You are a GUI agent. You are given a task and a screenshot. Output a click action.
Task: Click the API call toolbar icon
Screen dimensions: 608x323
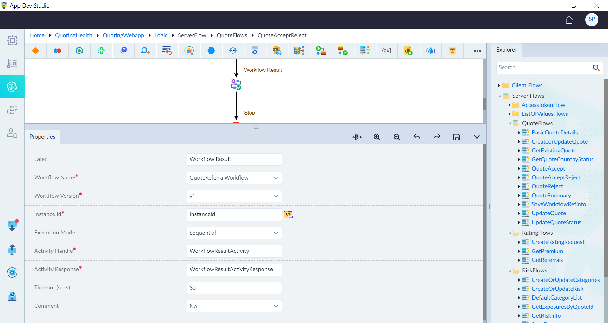pyautogui.click(x=233, y=51)
